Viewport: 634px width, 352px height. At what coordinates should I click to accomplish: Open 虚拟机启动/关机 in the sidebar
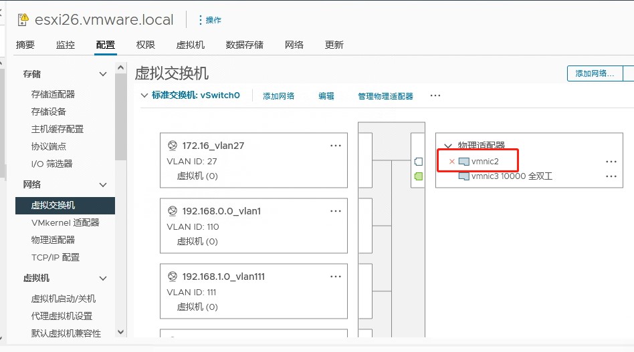click(64, 299)
